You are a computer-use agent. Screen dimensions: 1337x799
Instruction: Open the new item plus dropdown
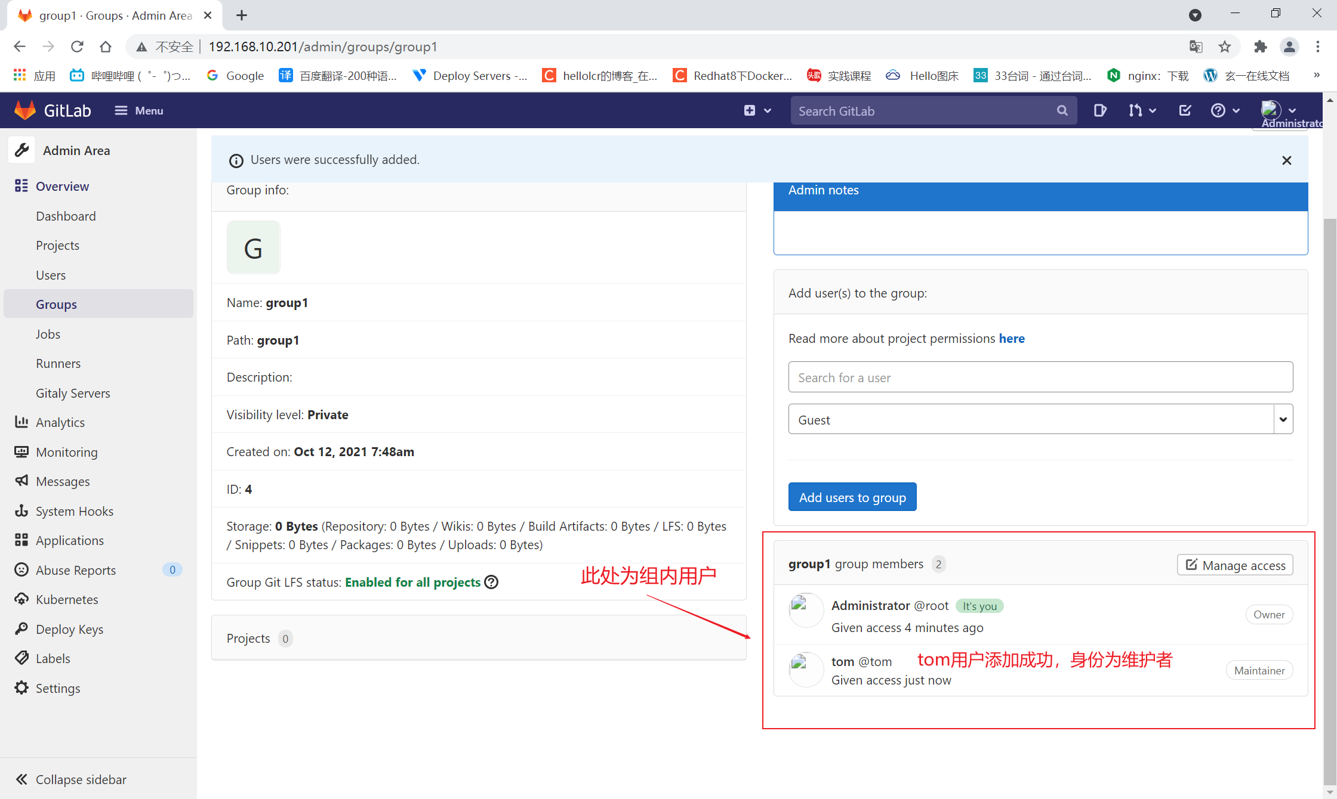pyautogui.click(x=757, y=110)
